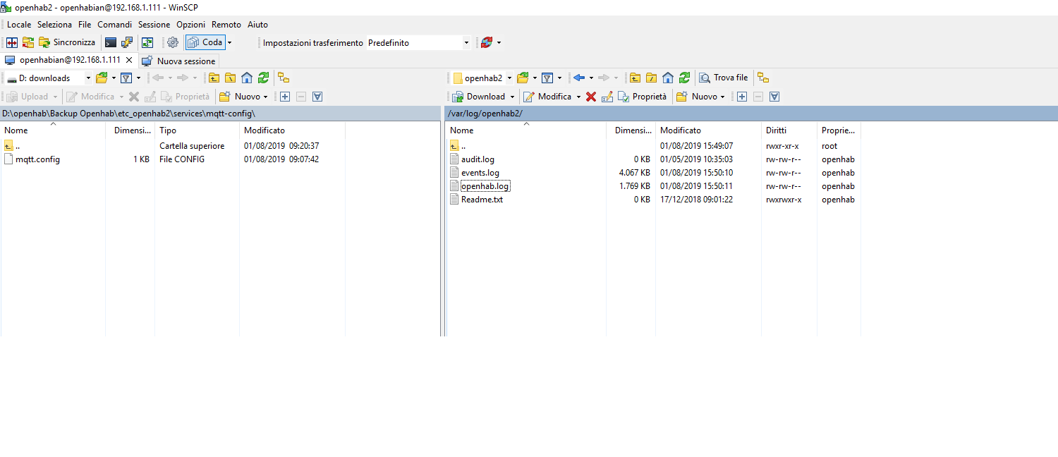Open the remote panel filter icon
Image resolution: width=1058 pixels, height=457 pixels.
click(x=547, y=78)
